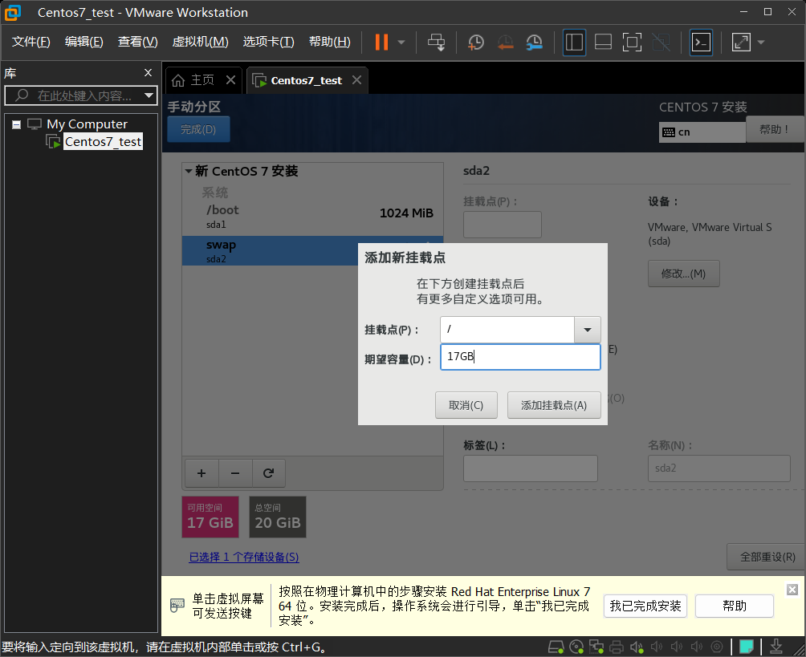This screenshot has width=806, height=657.
Task: Open the 查看(V) menu
Action: click(x=138, y=42)
